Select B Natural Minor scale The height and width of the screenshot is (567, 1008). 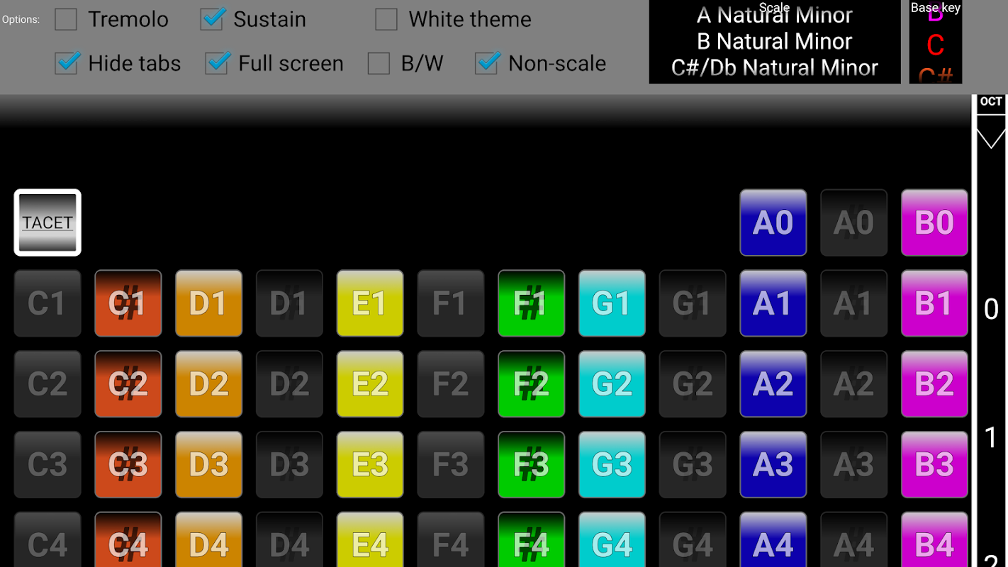tap(774, 41)
